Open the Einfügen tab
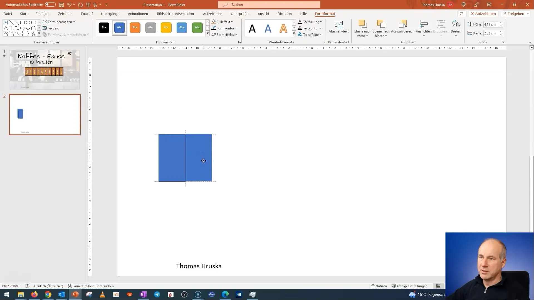The height and width of the screenshot is (300, 534). [x=43, y=14]
